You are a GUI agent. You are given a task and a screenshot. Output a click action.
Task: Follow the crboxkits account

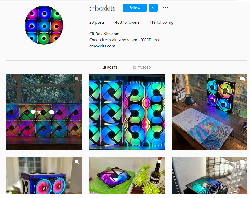(x=135, y=8)
